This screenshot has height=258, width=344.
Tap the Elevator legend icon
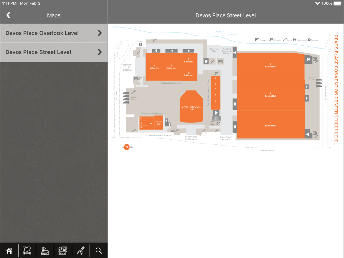click(257, 40)
